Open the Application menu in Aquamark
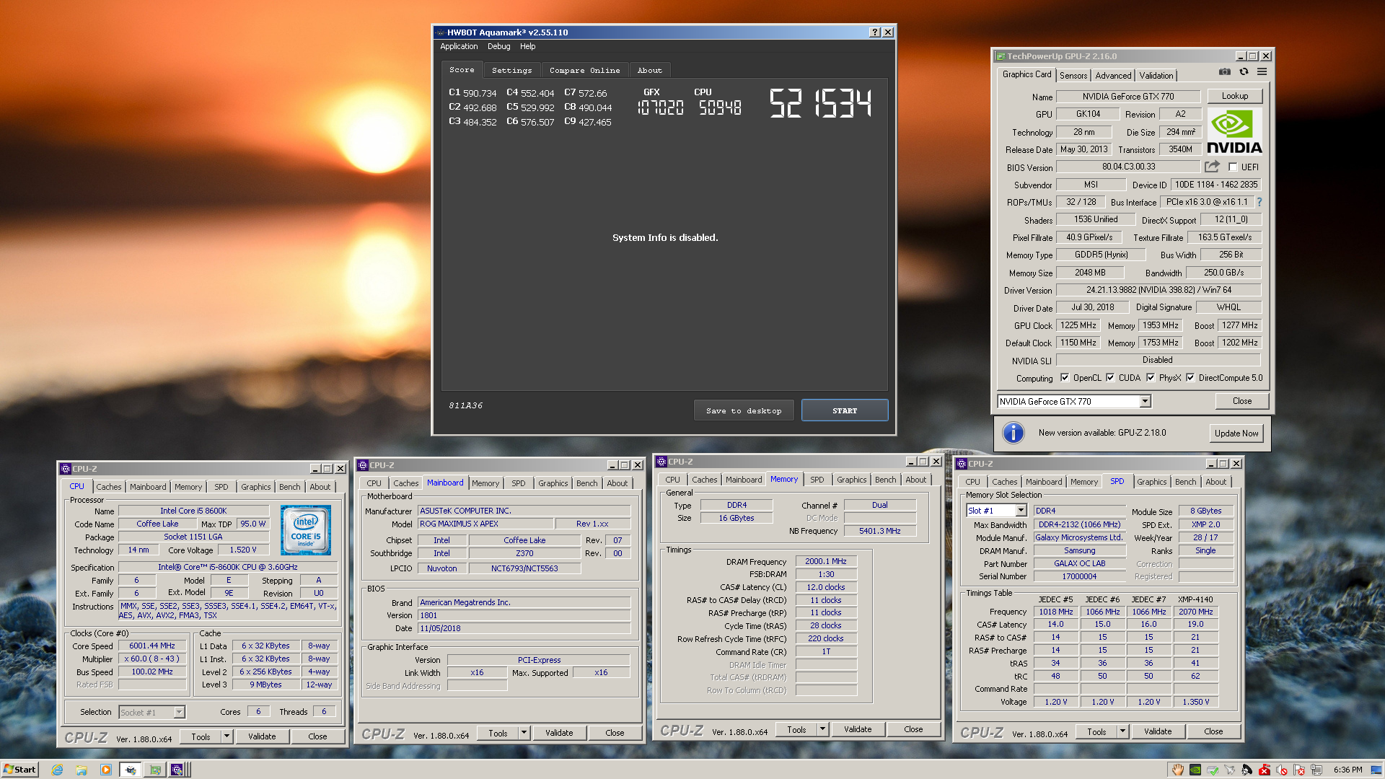 tap(459, 46)
